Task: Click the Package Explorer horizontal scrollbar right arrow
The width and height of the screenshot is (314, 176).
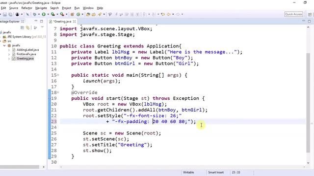Action: pos(44,167)
